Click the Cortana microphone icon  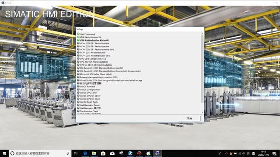(68, 153)
